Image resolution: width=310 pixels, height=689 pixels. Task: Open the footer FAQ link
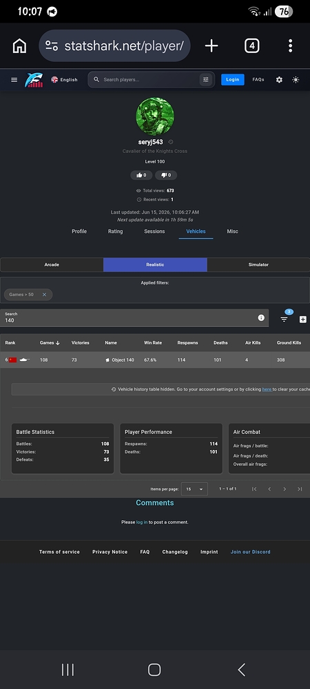pos(145,552)
